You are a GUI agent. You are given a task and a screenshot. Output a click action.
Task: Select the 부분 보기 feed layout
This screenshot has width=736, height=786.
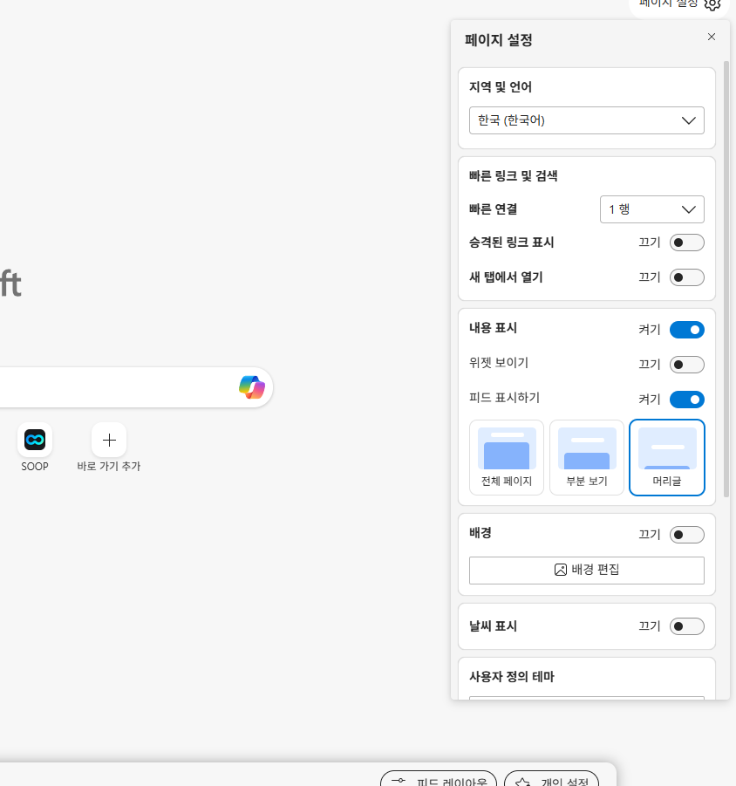(x=587, y=458)
